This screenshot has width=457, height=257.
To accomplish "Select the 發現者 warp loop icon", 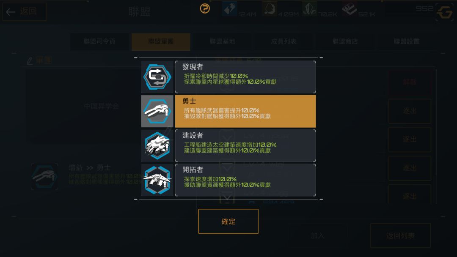I will click(157, 77).
